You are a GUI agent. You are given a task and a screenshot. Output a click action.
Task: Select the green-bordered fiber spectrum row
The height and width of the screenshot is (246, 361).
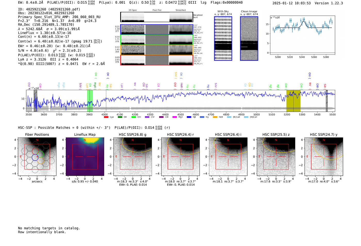157,39
